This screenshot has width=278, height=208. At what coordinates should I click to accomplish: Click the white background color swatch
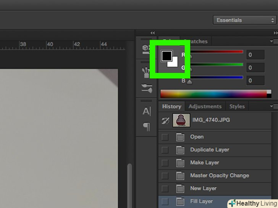click(x=174, y=62)
